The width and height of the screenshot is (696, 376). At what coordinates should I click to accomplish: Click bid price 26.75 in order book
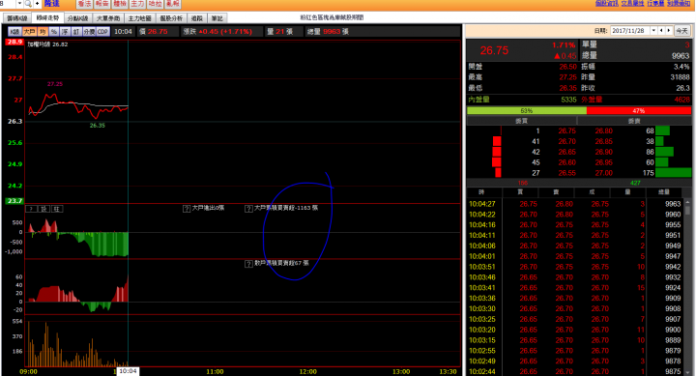[566, 130]
